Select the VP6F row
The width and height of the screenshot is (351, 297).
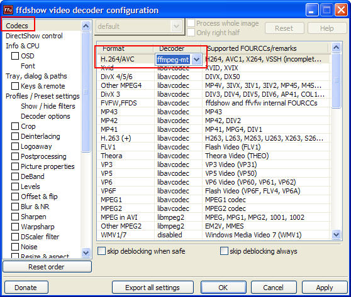click(x=214, y=191)
